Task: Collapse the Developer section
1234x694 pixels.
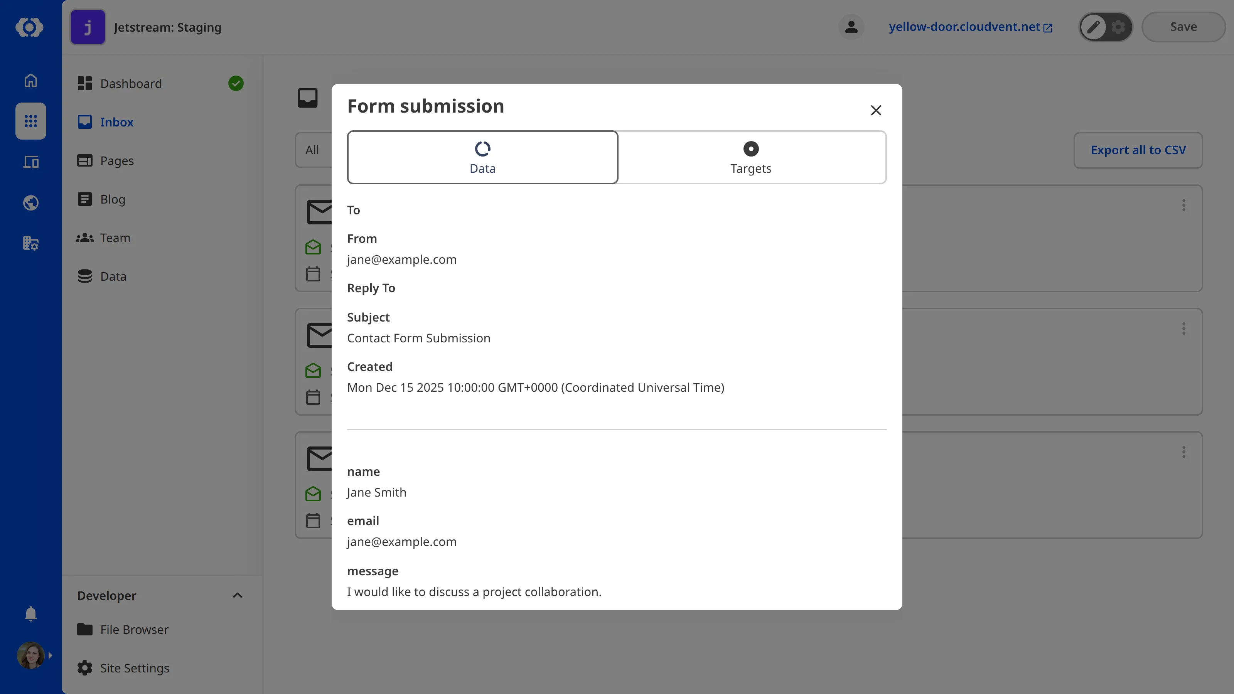Action: (x=237, y=595)
